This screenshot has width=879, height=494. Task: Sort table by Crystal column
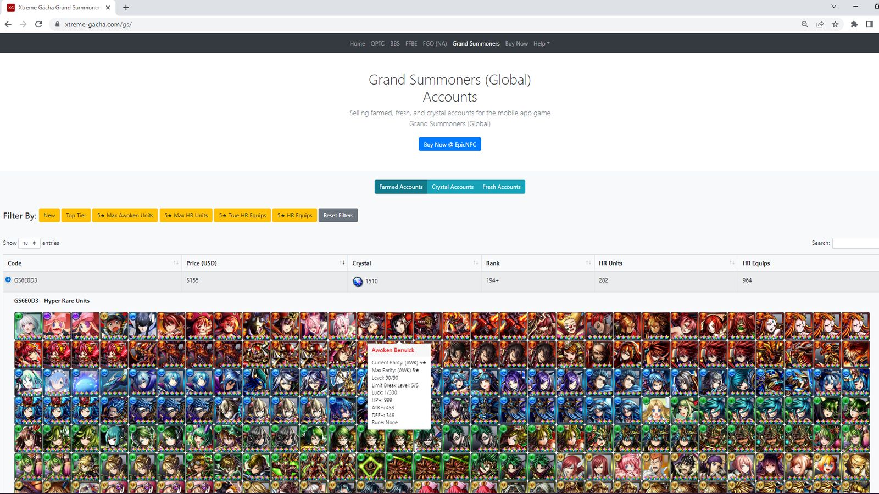coord(415,263)
